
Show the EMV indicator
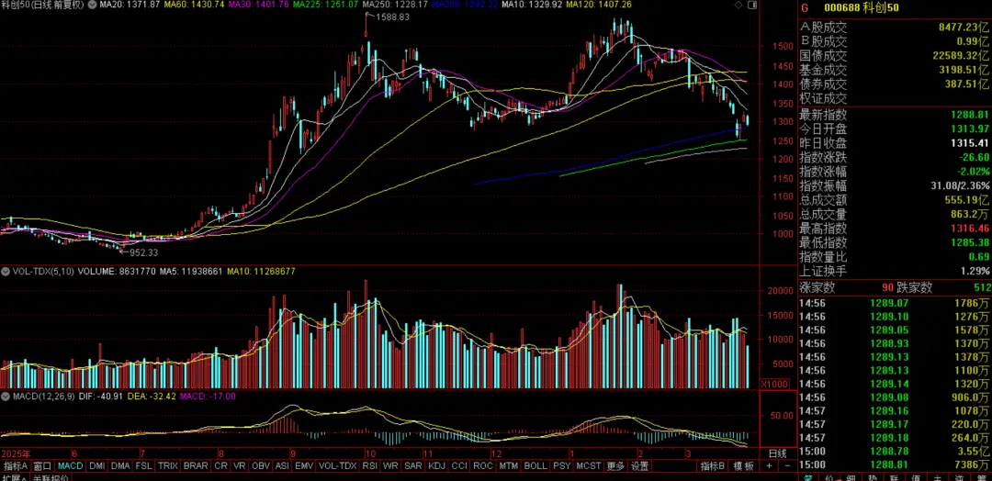pos(304,465)
